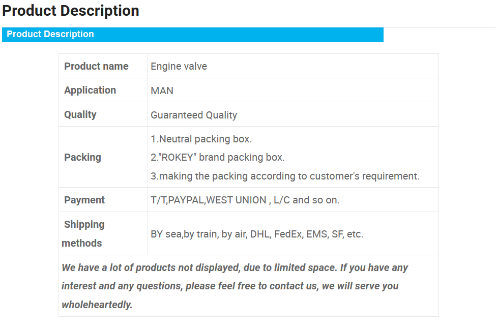
Task: Click the word "FedEx" in shipping methods
Action: click(287, 234)
